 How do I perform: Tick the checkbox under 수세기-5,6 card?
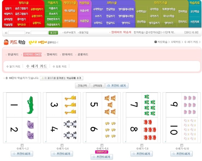click(102, 145)
